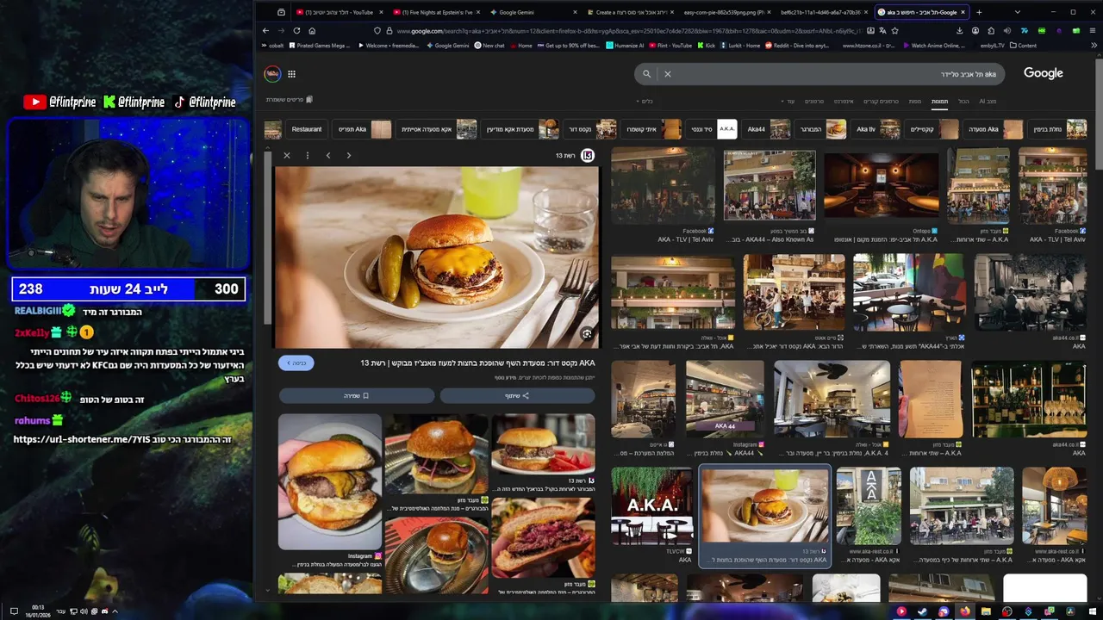Select the Aka44 filter chip
Screen dimensions: 1103x620
(767, 129)
